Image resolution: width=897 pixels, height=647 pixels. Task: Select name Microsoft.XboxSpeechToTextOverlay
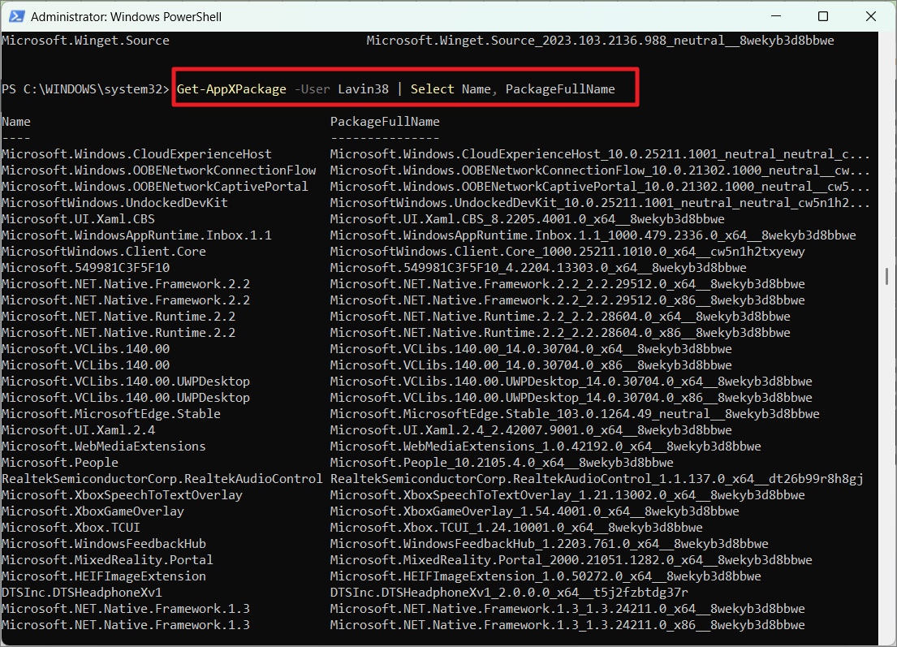(x=123, y=495)
